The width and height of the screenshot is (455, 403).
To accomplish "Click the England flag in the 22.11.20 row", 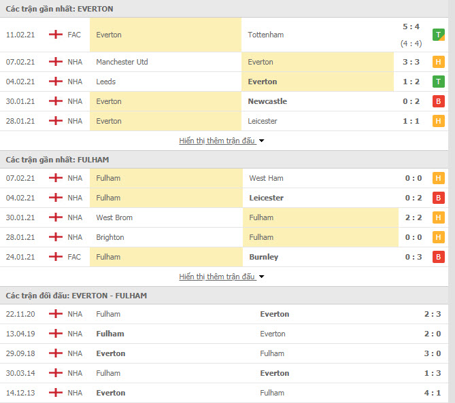I will 55,314.
